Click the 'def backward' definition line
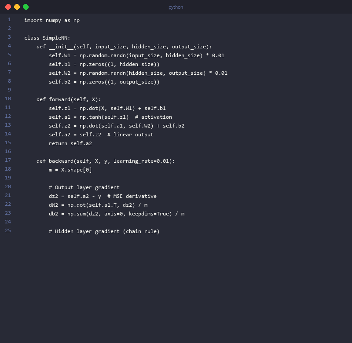 [x=106, y=161]
